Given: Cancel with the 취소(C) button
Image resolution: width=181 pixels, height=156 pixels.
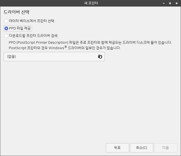Looking at the screenshot, I should [x=141, y=148].
